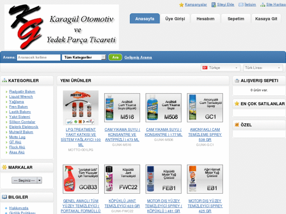This screenshot has height=214, width=286.
Task: Select the Elektrik Elektronik category
Action: [24, 127]
